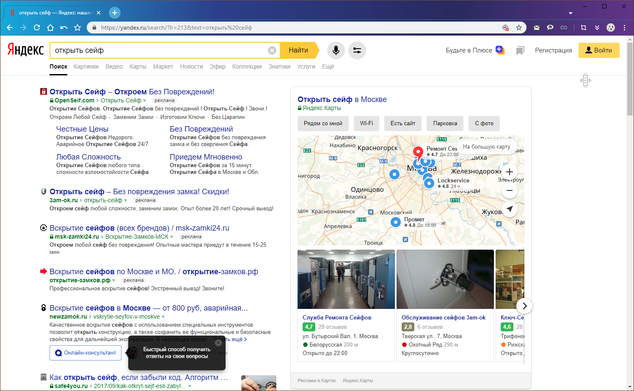Bookmark page via address bar star
The width and height of the screenshot is (634, 391).
point(519,28)
